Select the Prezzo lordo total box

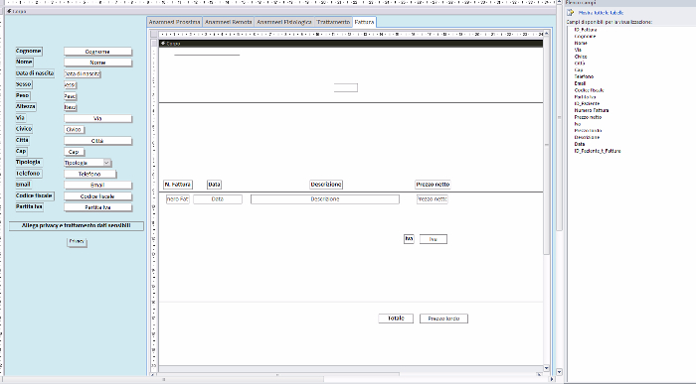tap(443, 319)
